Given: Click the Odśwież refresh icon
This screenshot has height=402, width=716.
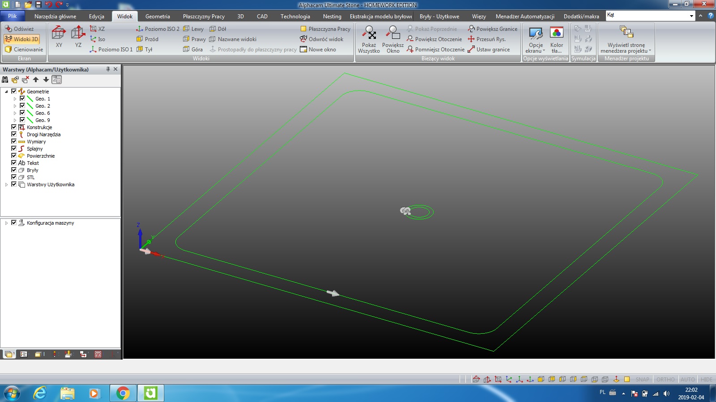Looking at the screenshot, I should [x=9, y=29].
